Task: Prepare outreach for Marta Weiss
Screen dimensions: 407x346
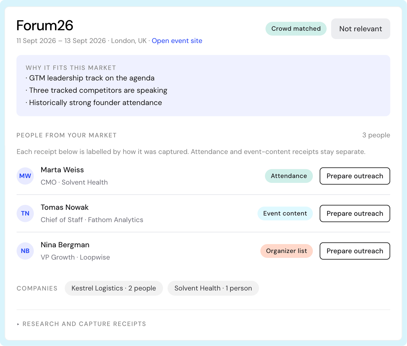Action: pyautogui.click(x=355, y=176)
